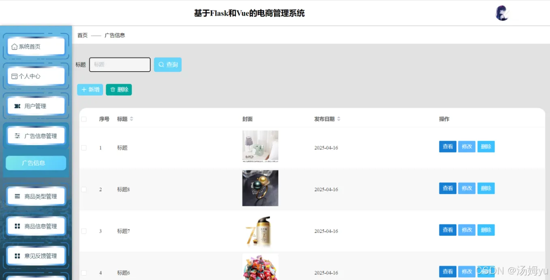Click the icon beside 用户管理
550x280 pixels.
click(x=17, y=106)
